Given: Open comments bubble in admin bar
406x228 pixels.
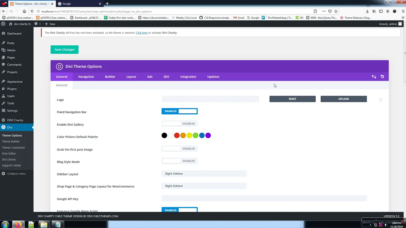Looking at the screenshot, I should 37,24.
